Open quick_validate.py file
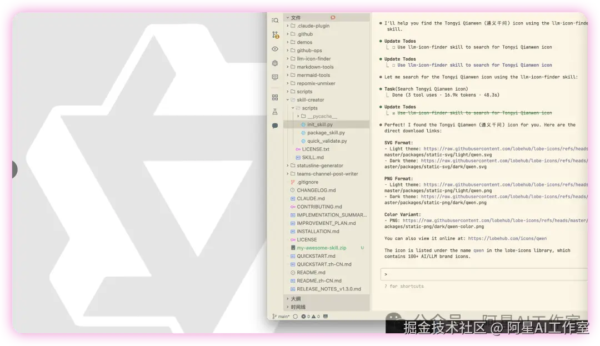The height and width of the screenshot is (346, 600). click(x=327, y=141)
